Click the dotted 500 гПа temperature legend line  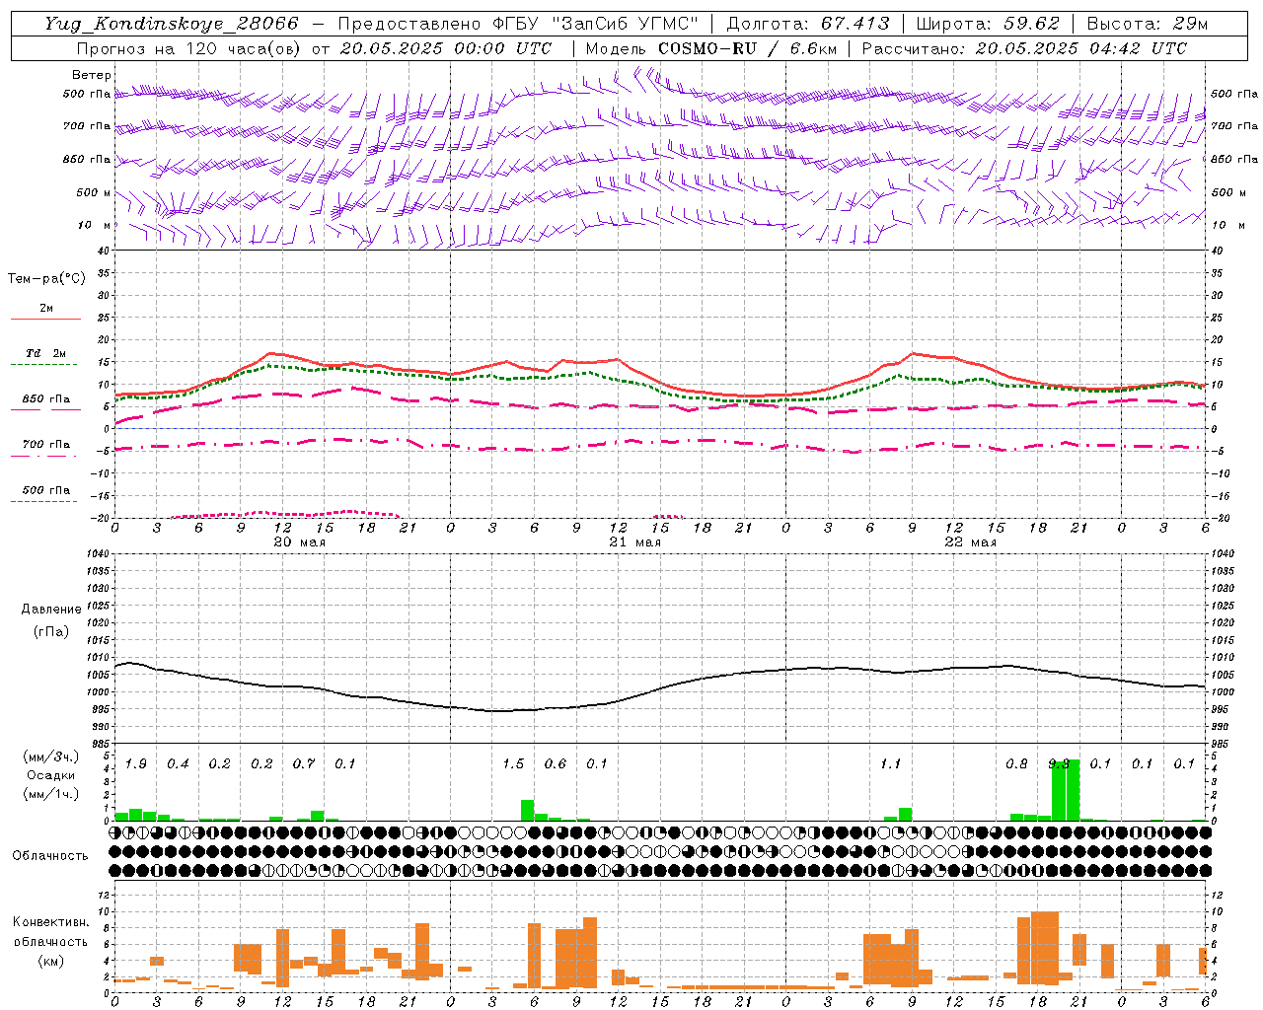click(45, 501)
